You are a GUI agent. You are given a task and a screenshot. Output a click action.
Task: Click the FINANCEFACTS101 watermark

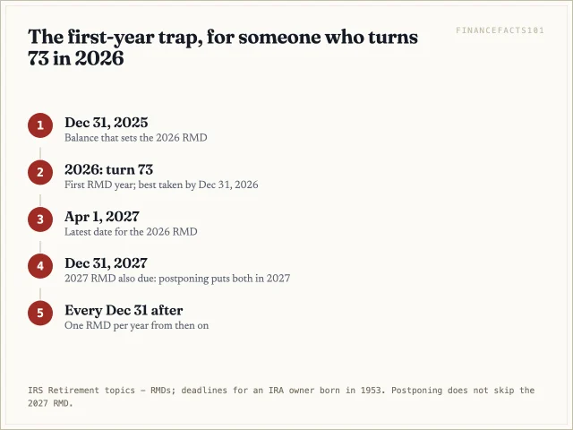[500, 30]
